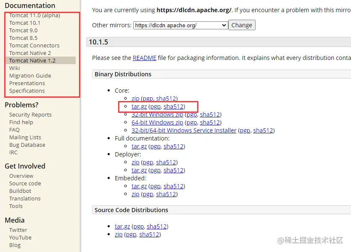Open sha512 for source code tar.gz
Screen dimensions: 351x252
157,226
